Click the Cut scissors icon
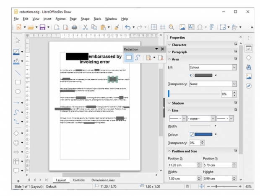Screen dimensions: 260x196 [85, 28]
